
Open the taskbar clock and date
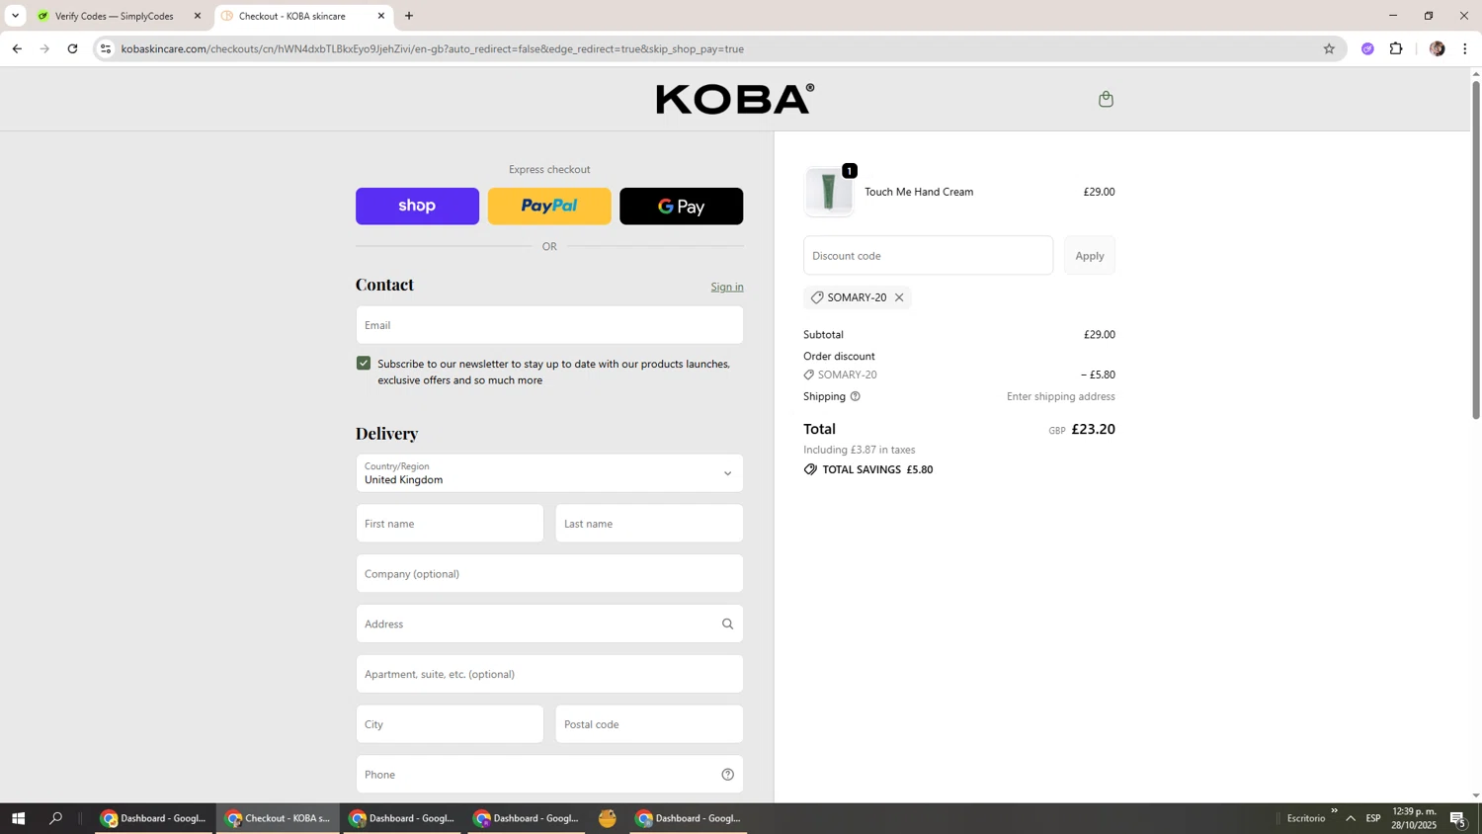(x=1414, y=818)
